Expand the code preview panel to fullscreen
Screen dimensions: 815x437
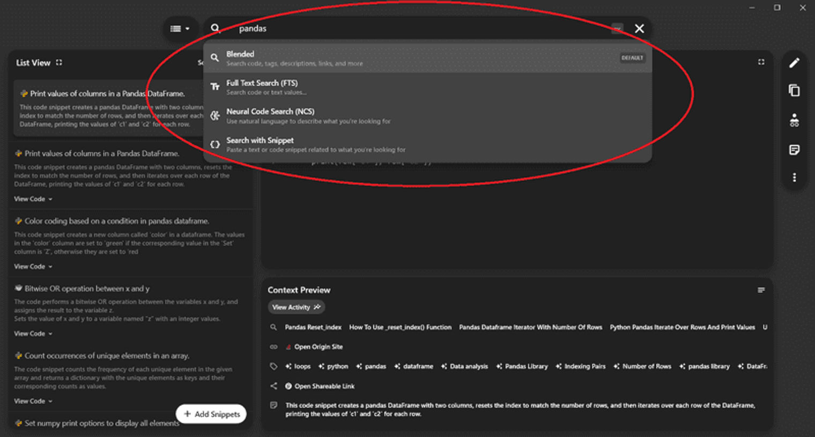[761, 62]
